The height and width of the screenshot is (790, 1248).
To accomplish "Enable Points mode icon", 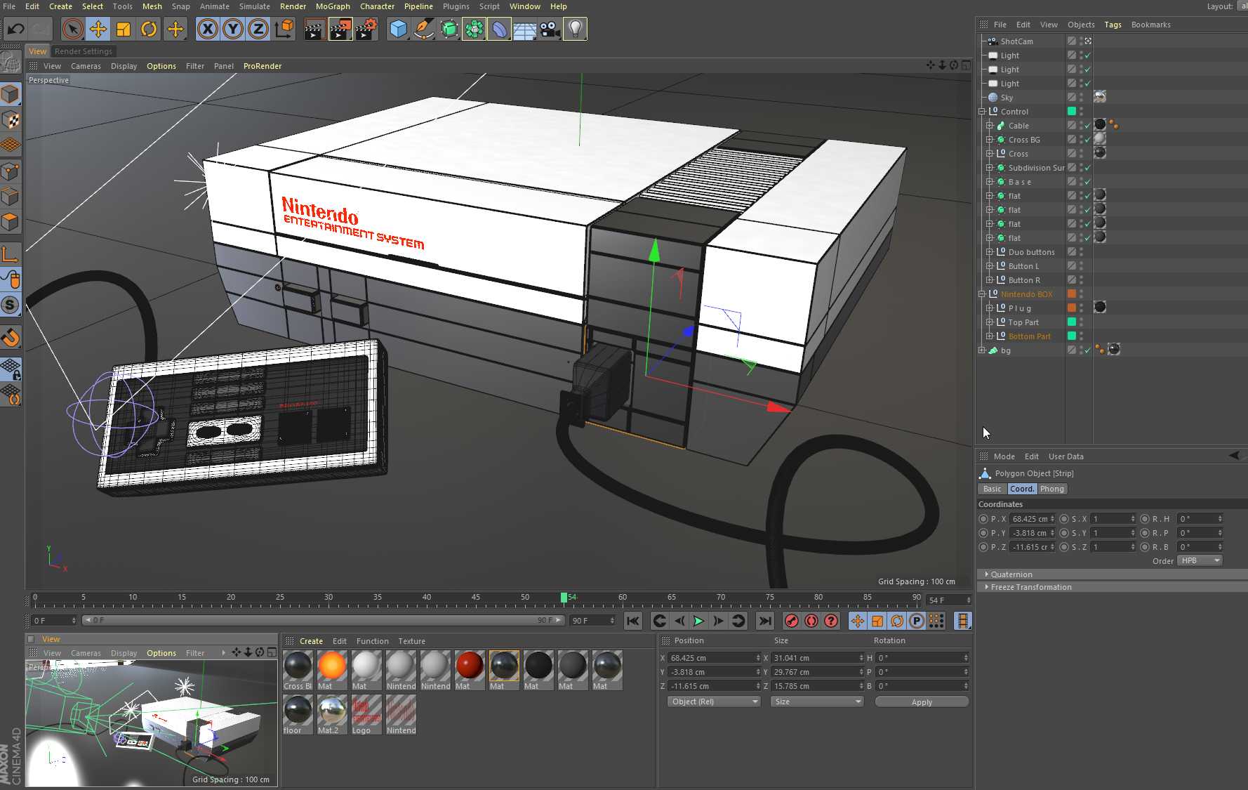I will [11, 171].
